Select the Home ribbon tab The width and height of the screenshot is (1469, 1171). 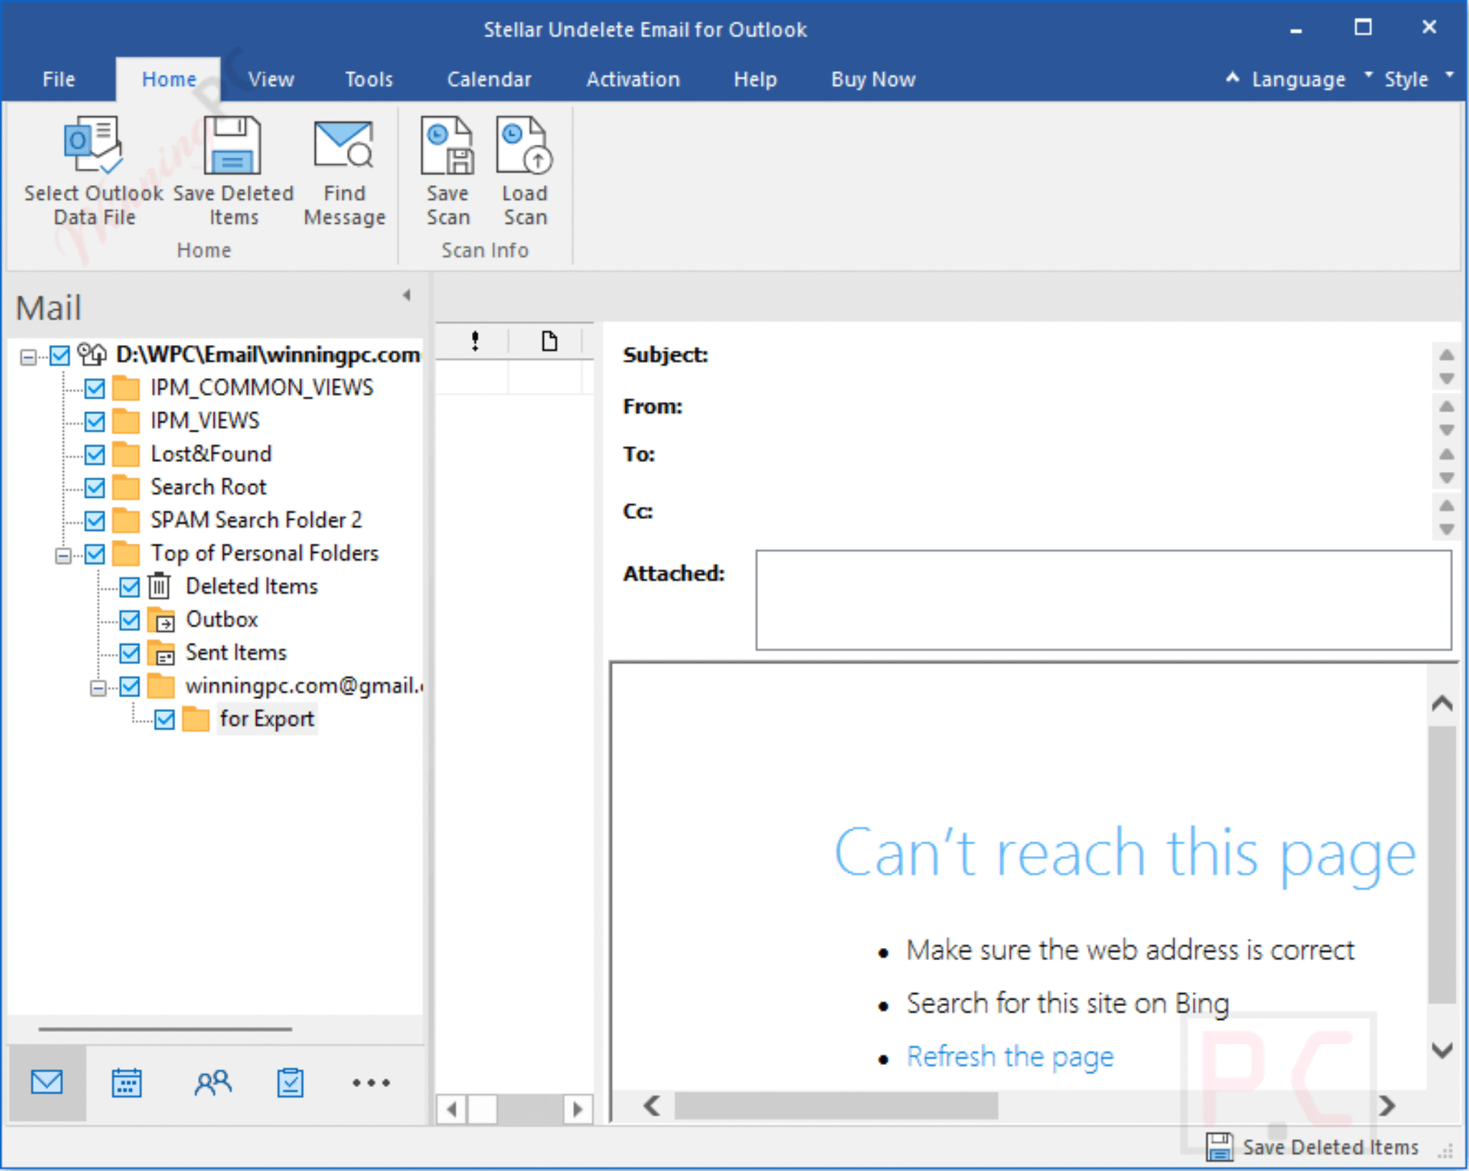click(169, 79)
